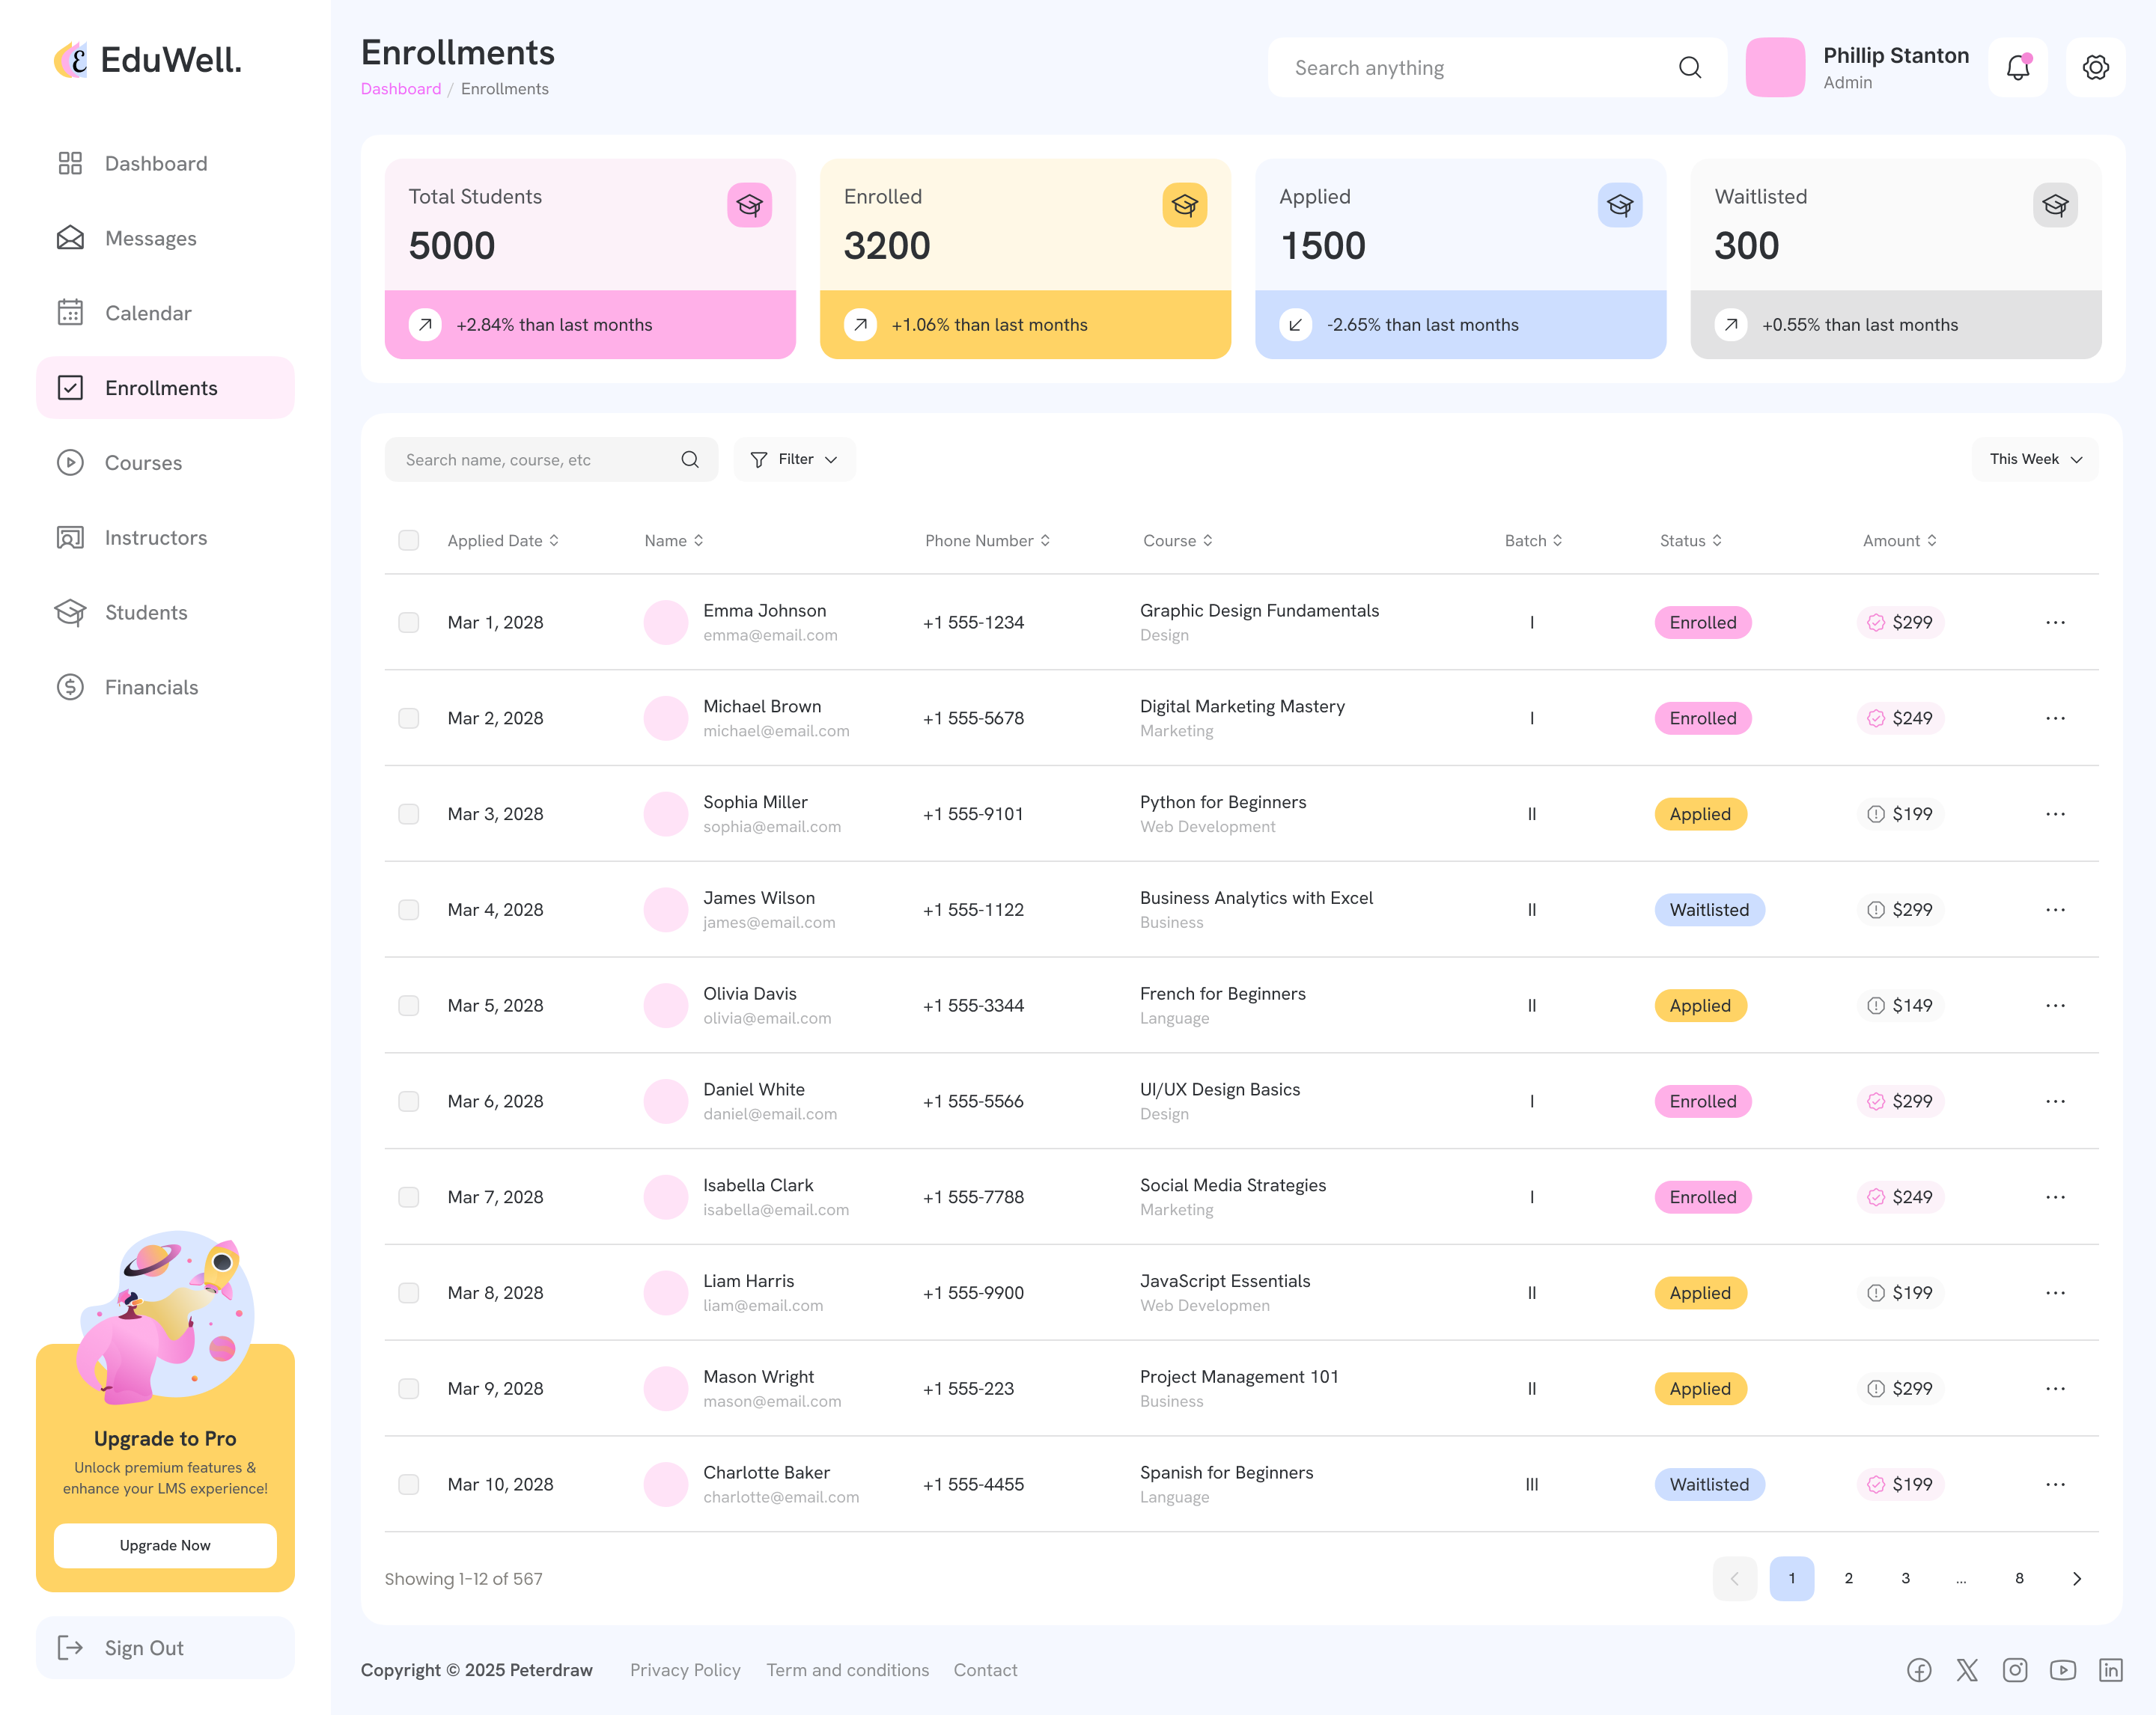Follow the Dashboard breadcrumb link
The width and height of the screenshot is (2156, 1715).
click(400, 89)
